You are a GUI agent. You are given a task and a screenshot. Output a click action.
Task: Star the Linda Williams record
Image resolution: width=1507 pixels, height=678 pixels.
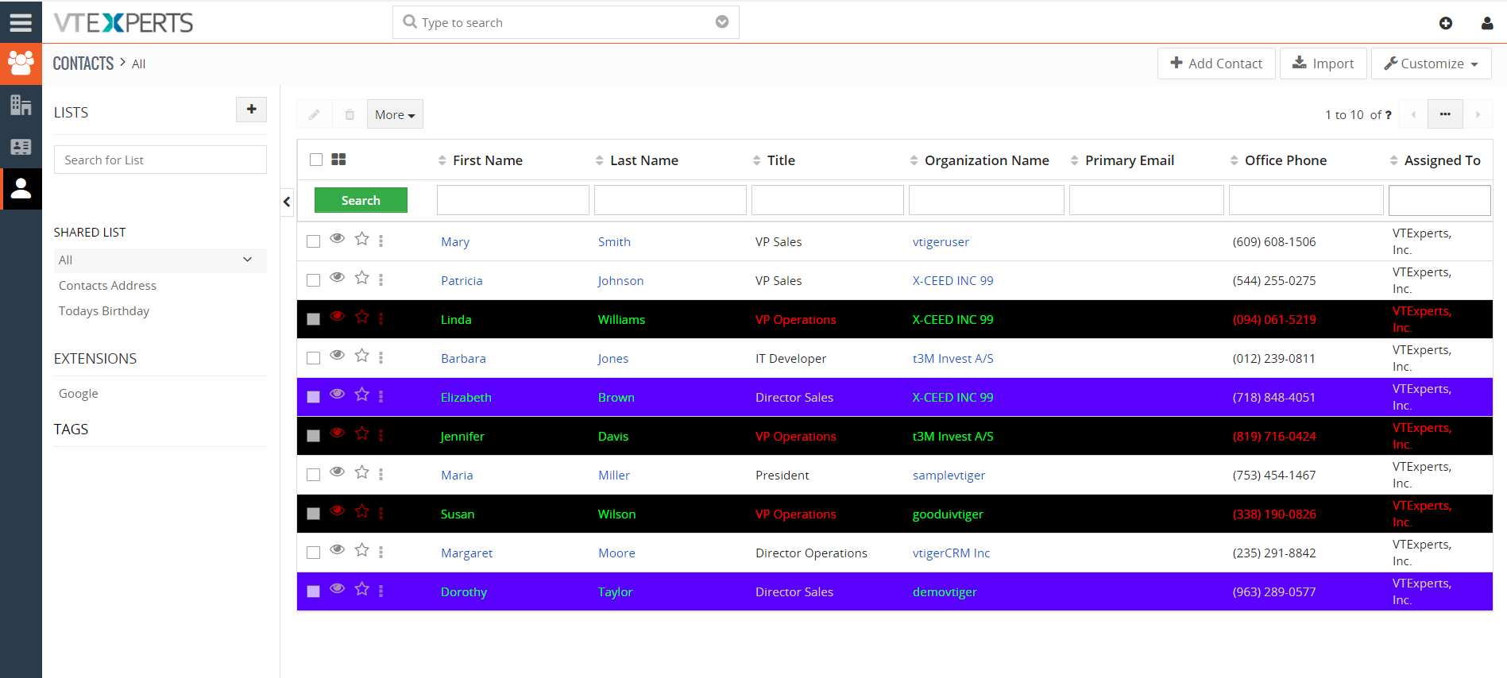pyautogui.click(x=362, y=317)
